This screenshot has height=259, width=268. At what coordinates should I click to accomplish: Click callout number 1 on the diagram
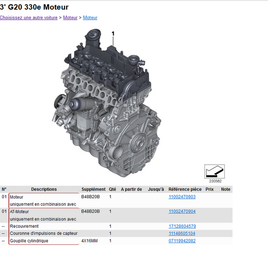113,34
